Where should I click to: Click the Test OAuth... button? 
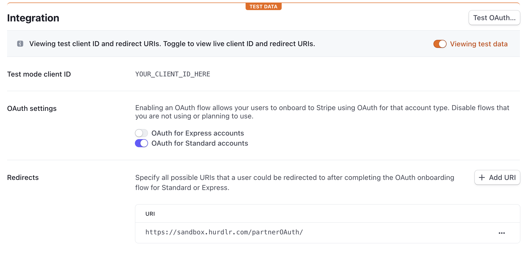point(494,18)
